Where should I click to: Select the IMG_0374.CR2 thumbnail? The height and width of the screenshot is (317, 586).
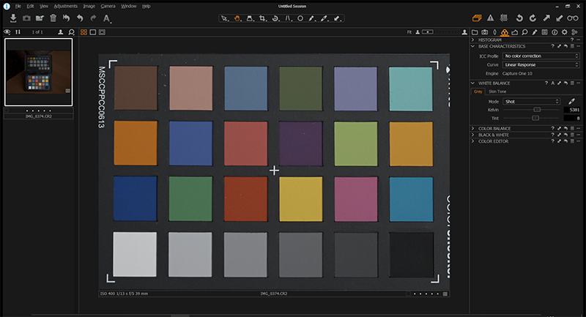(x=38, y=72)
